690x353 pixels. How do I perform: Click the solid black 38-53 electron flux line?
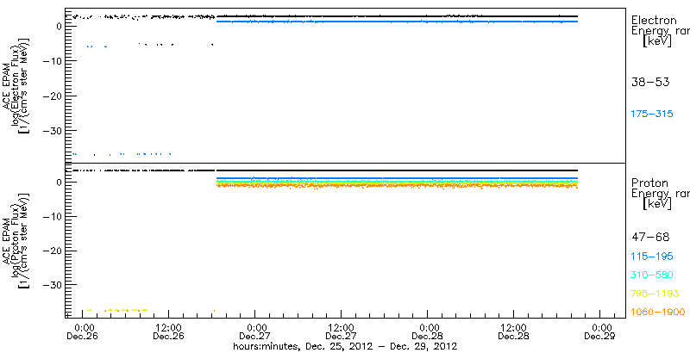[x=396, y=16]
